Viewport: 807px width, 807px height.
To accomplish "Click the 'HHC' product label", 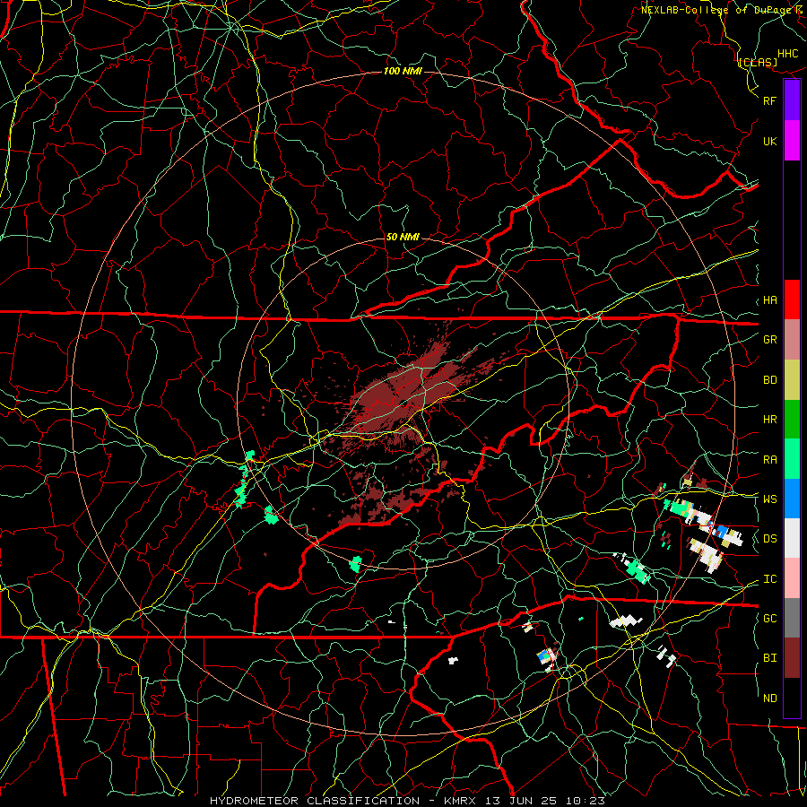I will pyautogui.click(x=788, y=54).
